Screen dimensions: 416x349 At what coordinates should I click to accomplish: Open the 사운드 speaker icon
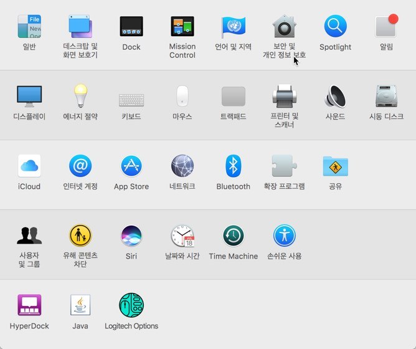[x=335, y=96]
